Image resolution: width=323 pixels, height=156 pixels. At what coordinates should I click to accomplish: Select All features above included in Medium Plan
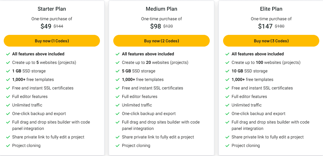[148, 54]
